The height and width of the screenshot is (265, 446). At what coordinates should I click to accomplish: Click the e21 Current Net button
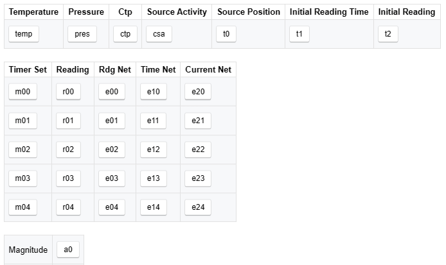click(x=198, y=121)
